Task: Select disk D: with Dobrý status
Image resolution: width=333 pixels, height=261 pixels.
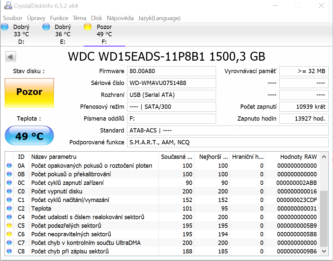Action: tap(21, 34)
